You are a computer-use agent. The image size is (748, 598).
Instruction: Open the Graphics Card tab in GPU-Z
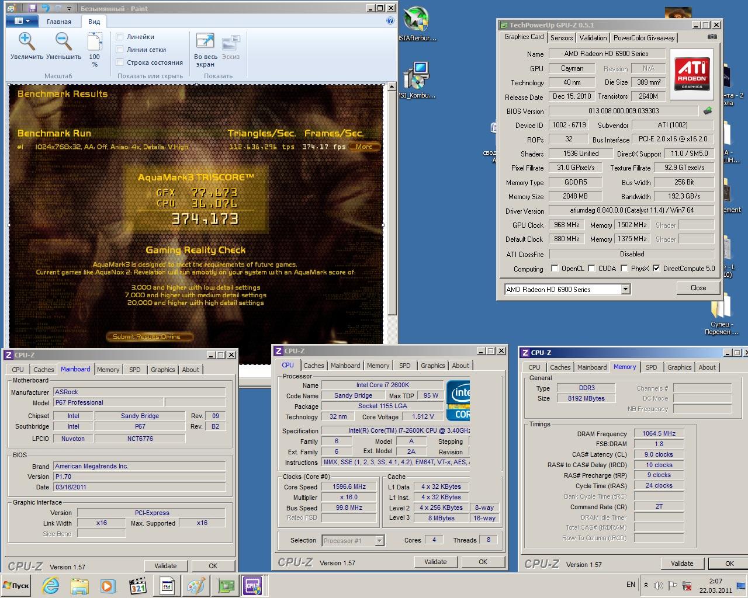coord(524,37)
